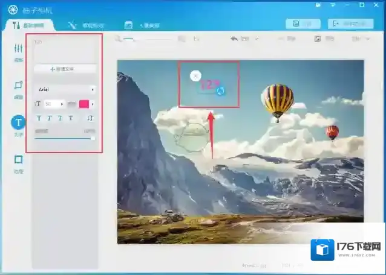Open the Border frame tool in sidebar
The image size is (386, 275).
click(x=18, y=160)
